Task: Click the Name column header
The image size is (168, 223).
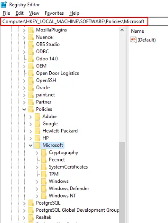Action: (x=137, y=31)
